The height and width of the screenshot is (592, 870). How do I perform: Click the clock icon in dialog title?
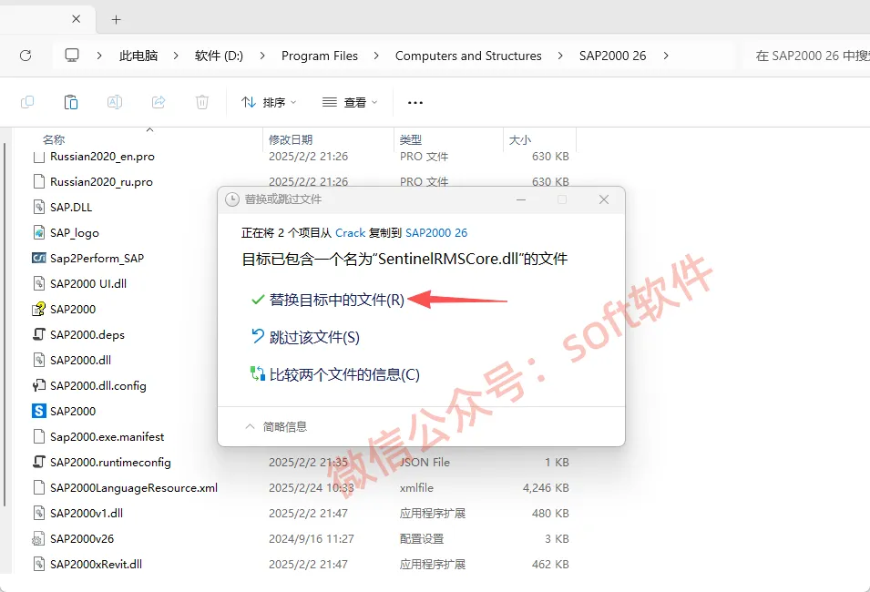coord(232,199)
